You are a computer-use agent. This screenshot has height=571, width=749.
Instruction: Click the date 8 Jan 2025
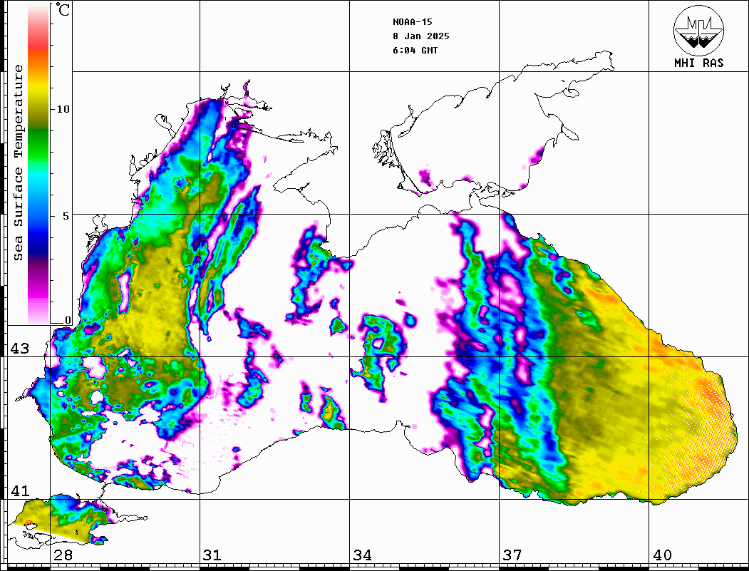click(x=420, y=36)
